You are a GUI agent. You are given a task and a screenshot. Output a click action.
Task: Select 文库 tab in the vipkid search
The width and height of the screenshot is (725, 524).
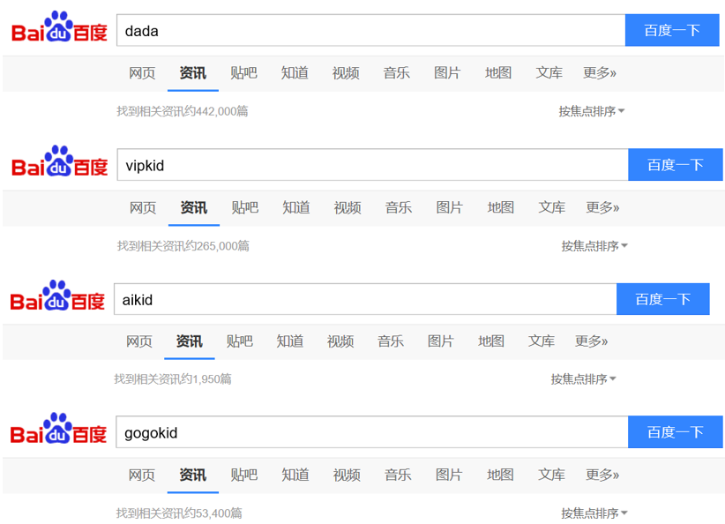pos(551,207)
